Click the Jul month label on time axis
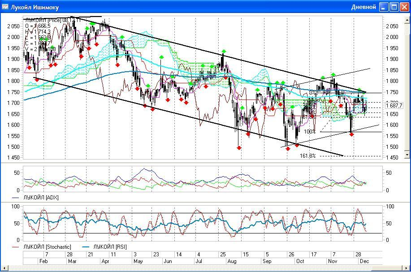The image size is (411, 272). tap(199, 261)
